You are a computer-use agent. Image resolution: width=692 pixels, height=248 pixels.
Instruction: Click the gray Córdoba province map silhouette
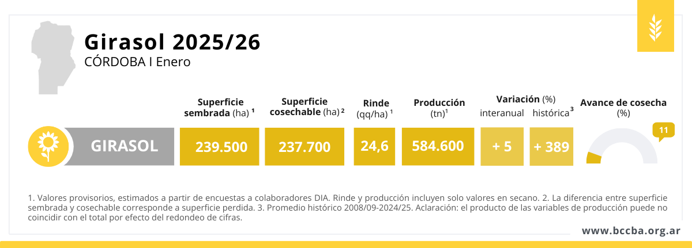(x=53, y=56)
